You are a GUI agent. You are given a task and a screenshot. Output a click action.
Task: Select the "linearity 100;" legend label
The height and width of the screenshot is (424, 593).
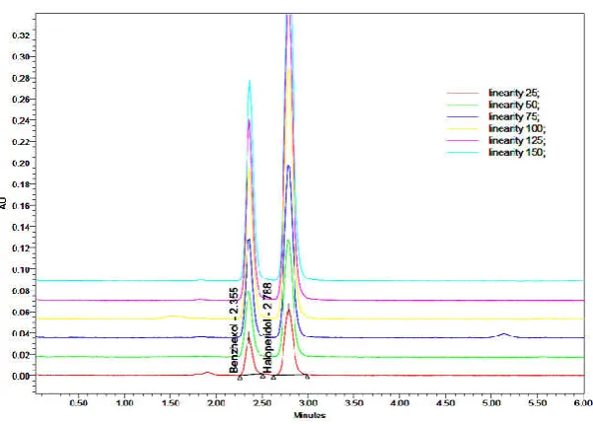click(x=517, y=128)
